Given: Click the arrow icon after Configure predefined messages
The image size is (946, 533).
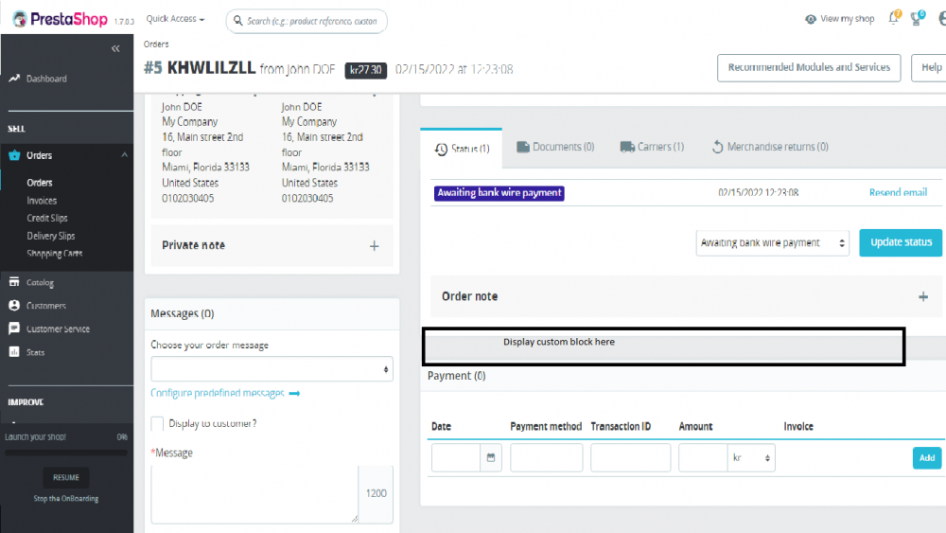Looking at the screenshot, I should coord(294,394).
